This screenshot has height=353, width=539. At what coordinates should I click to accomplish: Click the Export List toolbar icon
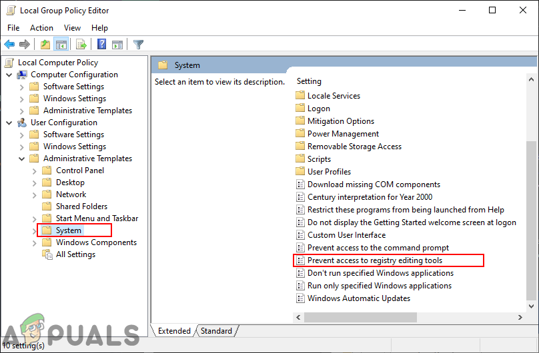(x=81, y=44)
